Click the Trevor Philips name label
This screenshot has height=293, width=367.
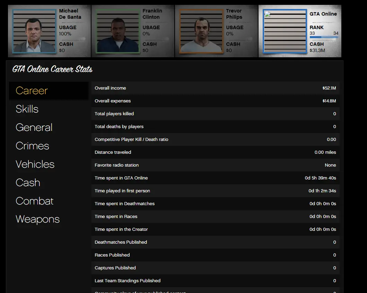click(x=234, y=14)
